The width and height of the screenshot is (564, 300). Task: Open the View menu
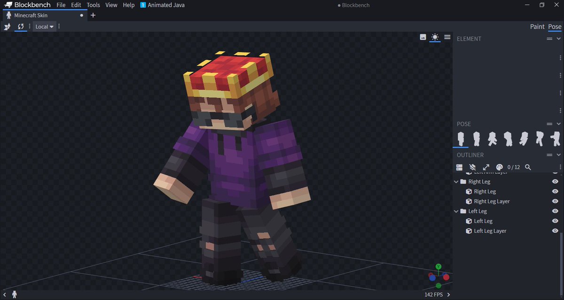pyautogui.click(x=111, y=5)
